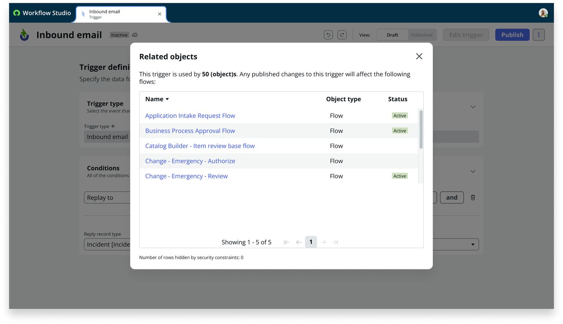Click Active status of Business Process Approval Flow
This screenshot has width=563, height=324.
[400, 131]
